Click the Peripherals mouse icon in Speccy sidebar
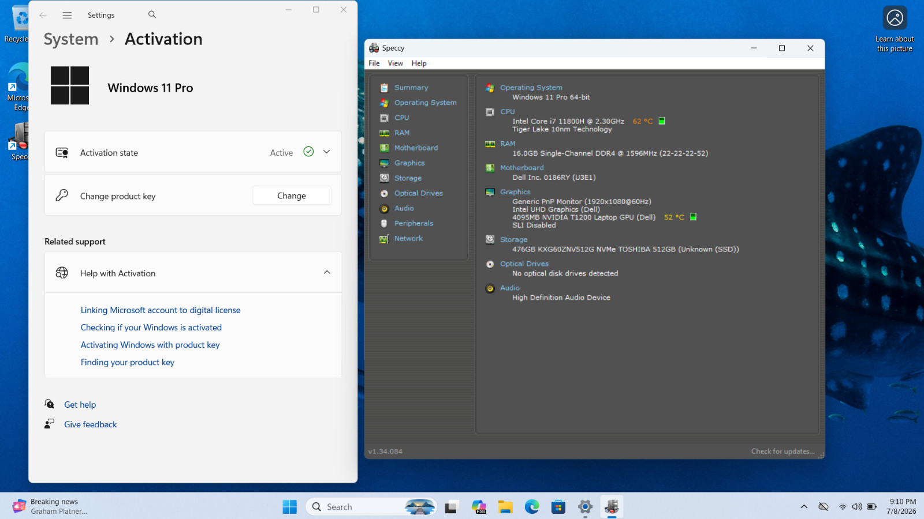Screen dimensions: 924x519 384,223
